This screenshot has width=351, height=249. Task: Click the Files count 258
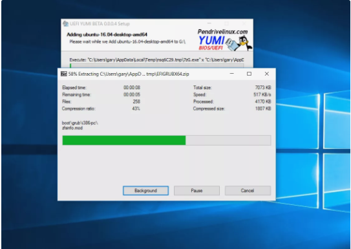tap(136, 102)
